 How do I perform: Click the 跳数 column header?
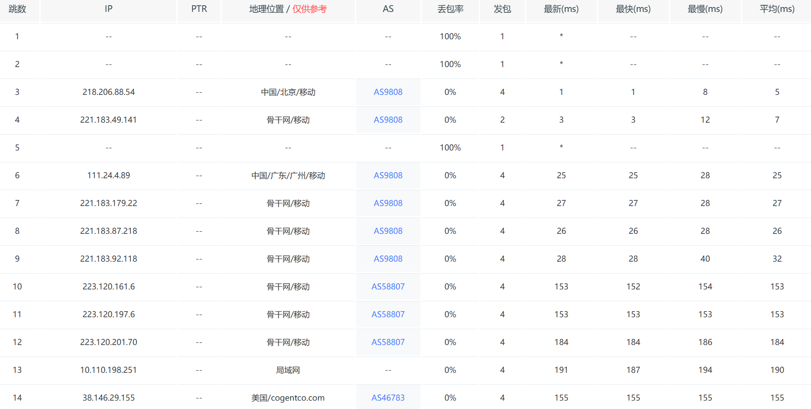(17, 8)
